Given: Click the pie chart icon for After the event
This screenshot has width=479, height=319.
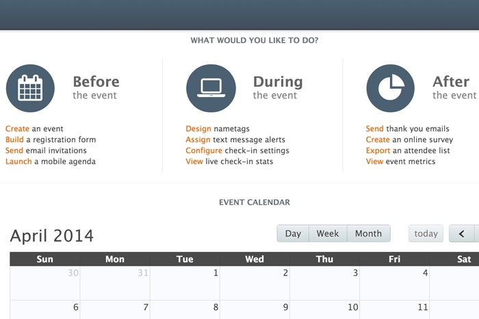Looking at the screenshot, I should (390, 88).
